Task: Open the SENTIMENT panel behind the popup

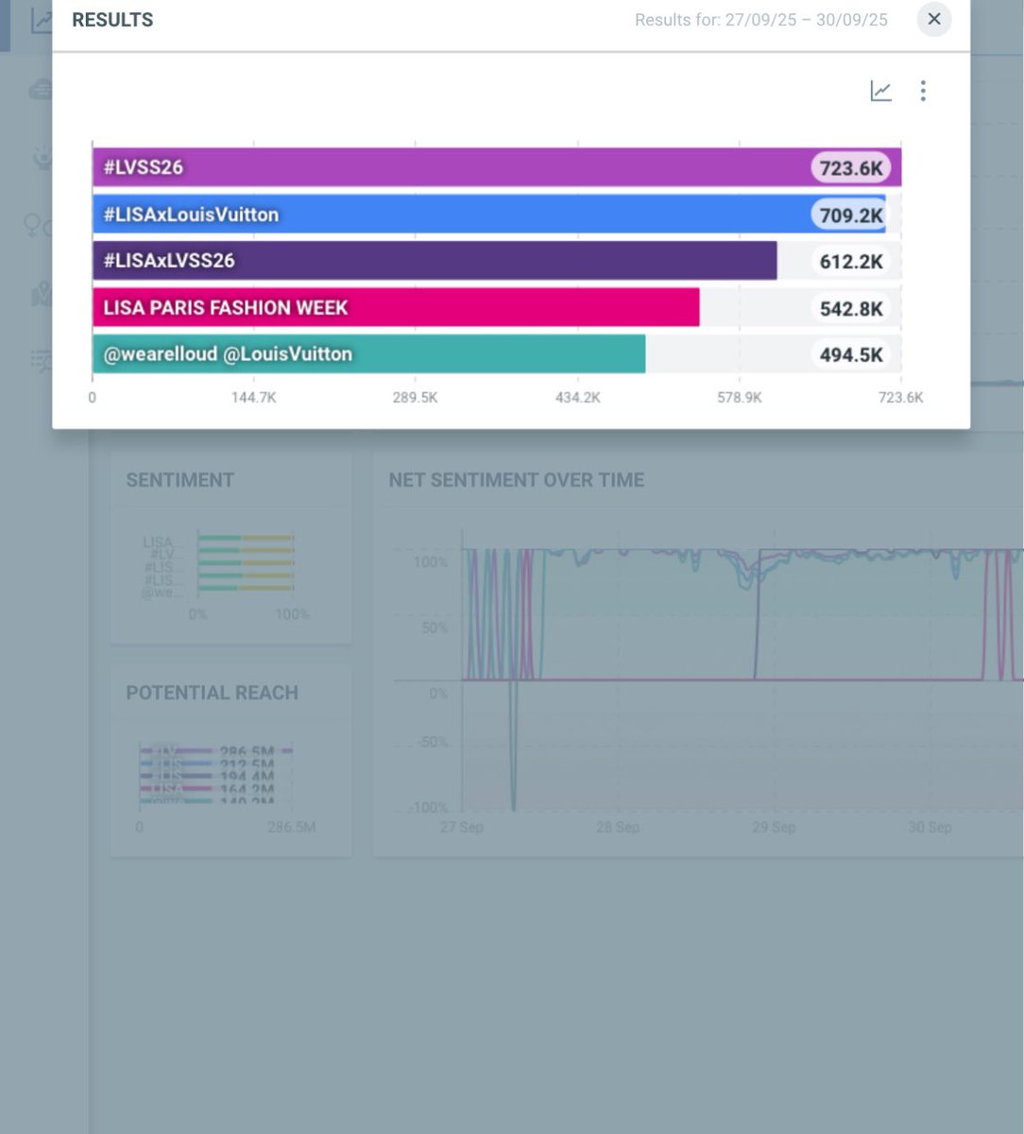Action: [x=230, y=547]
